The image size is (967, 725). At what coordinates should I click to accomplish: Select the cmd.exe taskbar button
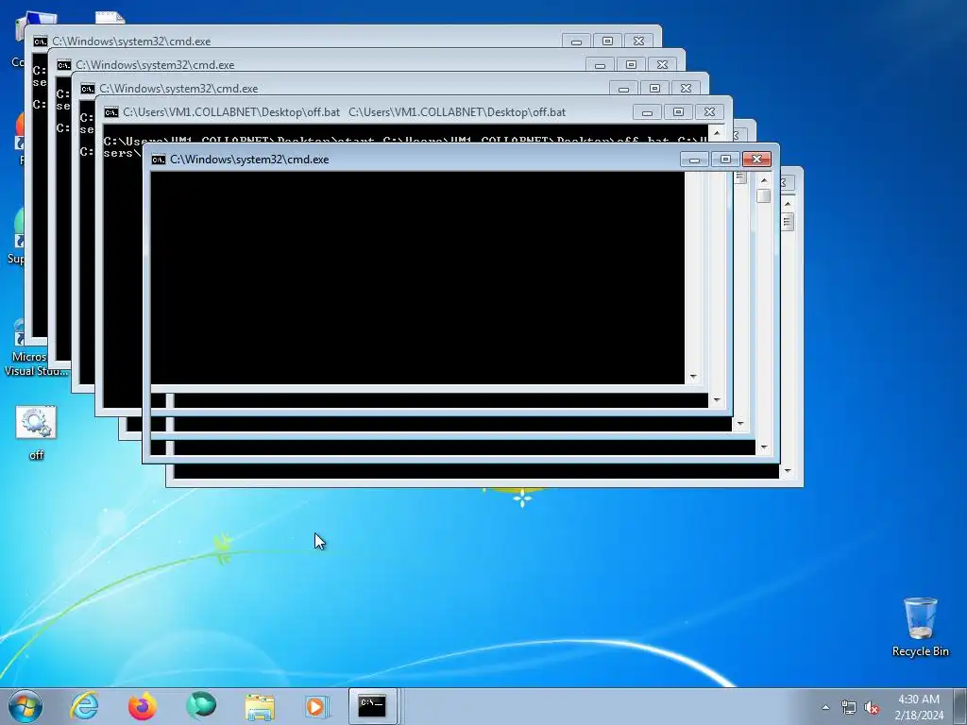tap(372, 706)
